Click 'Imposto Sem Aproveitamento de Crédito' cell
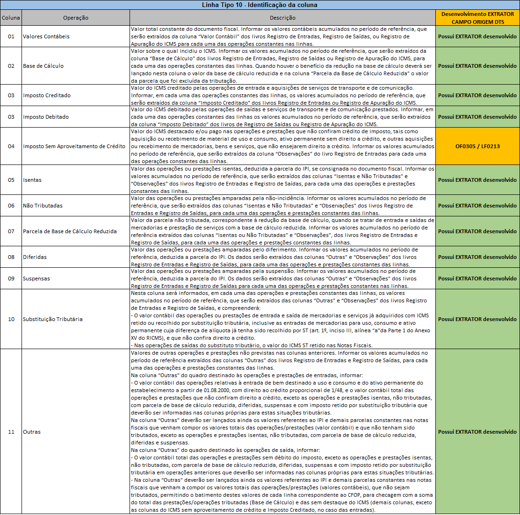This screenshot has width=520, height=515. [x=76, y=146]
